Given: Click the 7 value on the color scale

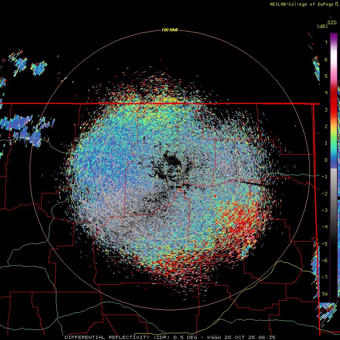Looking at the screenshot, I should click(x=326, y=42).
